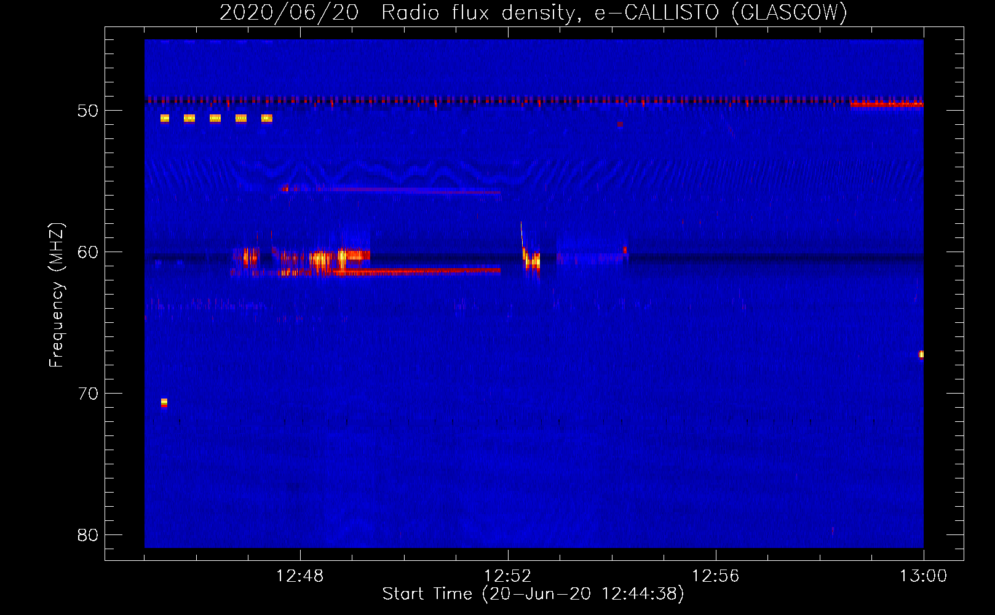The image size is (995, 615).
Task: Click the '50' frequency axis label
Action: [87, 111]
